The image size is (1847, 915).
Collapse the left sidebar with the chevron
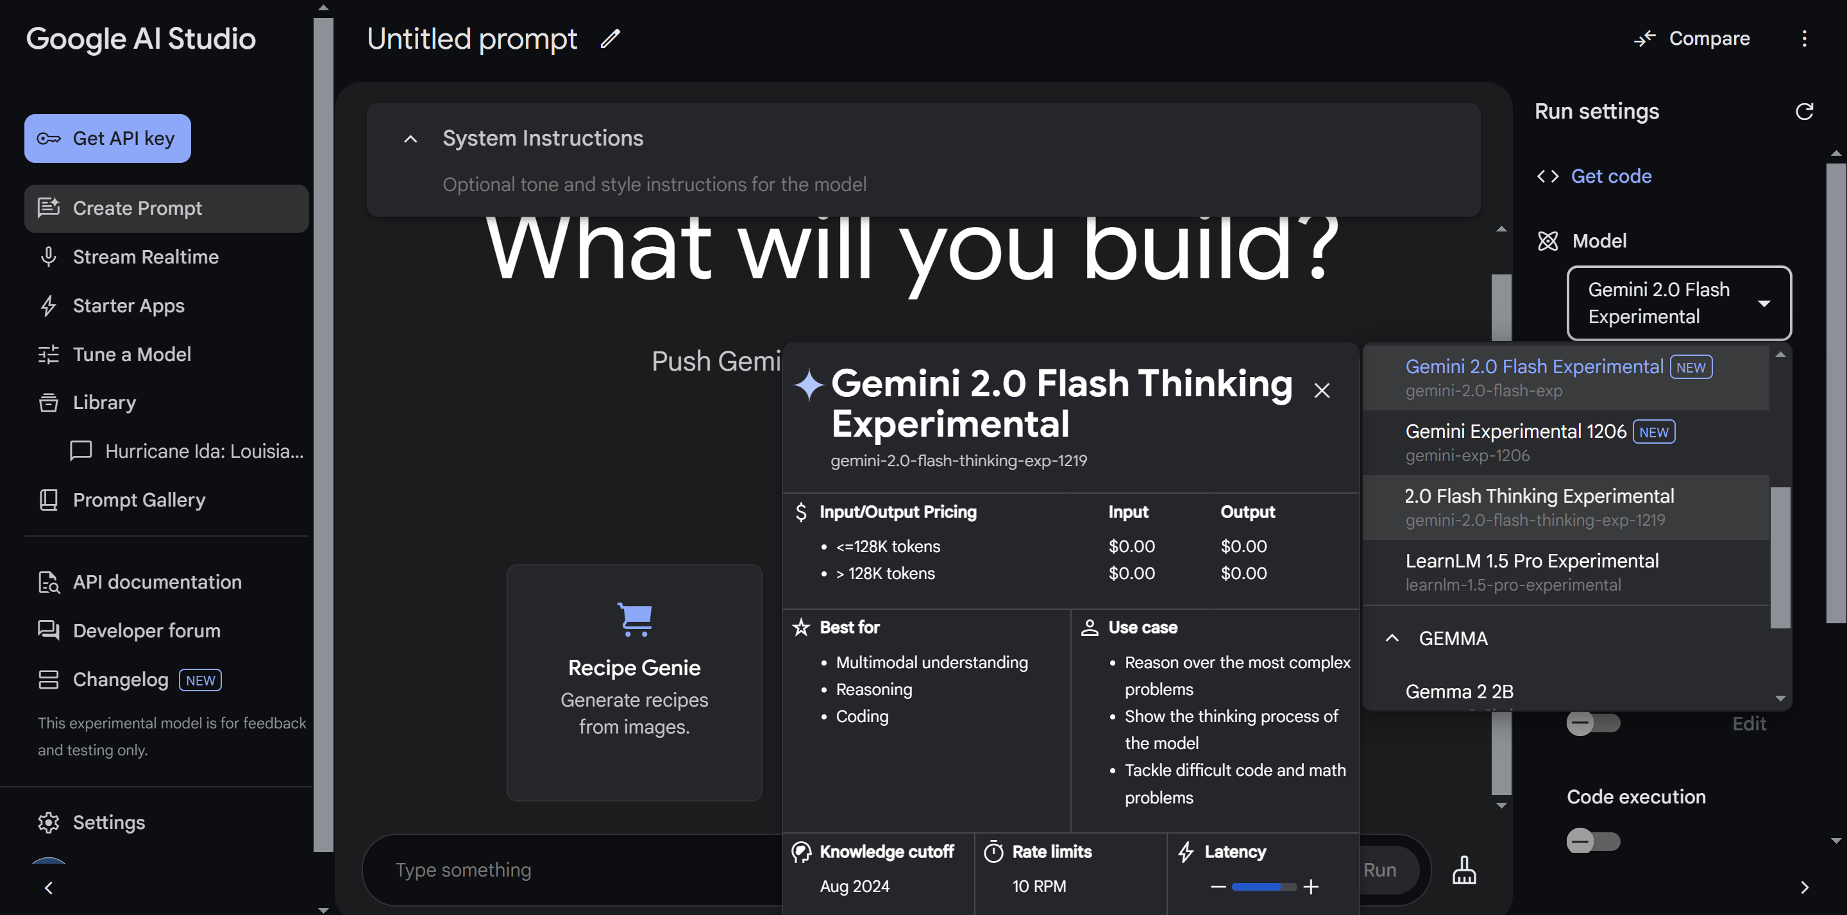click(48, 888)
